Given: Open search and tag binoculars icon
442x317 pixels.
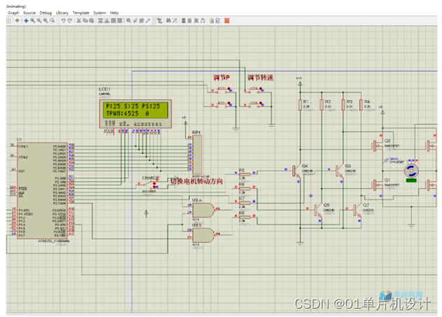Looking at the screenshot, I should point(169,20).
